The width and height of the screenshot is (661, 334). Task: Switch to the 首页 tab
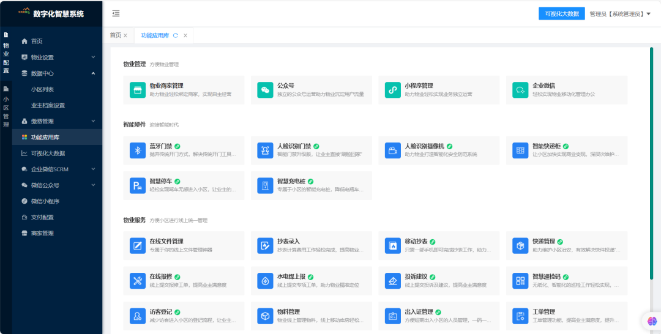coord(115,35)
